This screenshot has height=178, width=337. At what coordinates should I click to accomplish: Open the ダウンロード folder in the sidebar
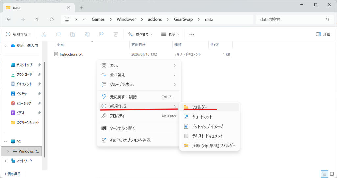pos(24,74)
